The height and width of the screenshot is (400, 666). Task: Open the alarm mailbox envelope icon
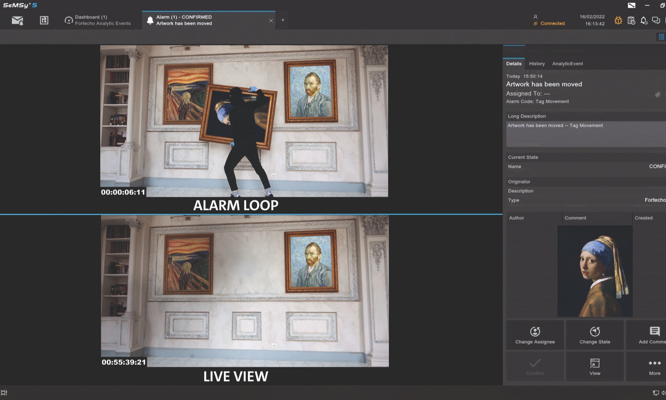point(17,21)
